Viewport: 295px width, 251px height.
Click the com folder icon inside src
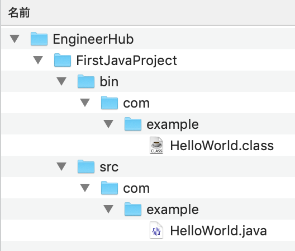[x=110, y=188]
